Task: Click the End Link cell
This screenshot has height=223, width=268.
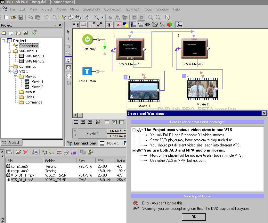Action: [x=117, y=136]
